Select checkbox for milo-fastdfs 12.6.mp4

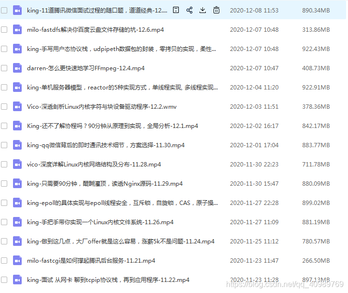4,29
